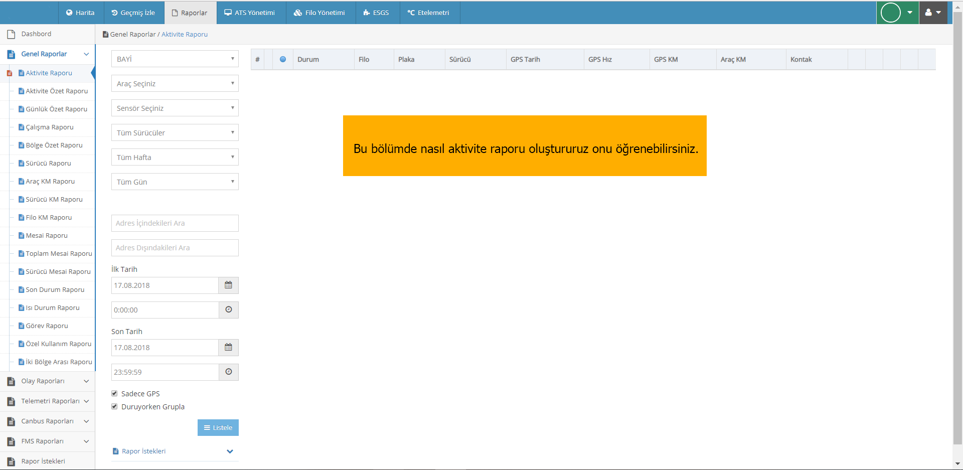Click the Son Tarih date field
This screenshot has height=470, width=963.
165,348
